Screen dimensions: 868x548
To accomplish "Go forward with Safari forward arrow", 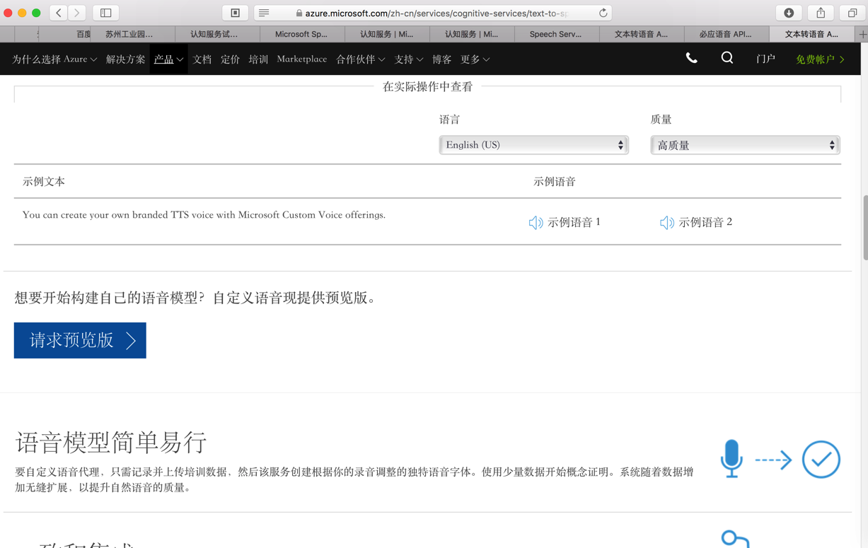I will [x=77, y=13].
